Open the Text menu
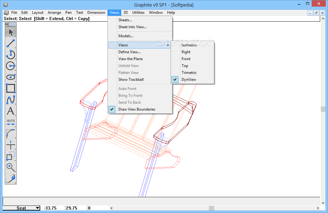 click(x=79, y=13)
